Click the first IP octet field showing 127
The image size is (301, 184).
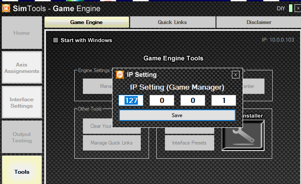(131, 100)
